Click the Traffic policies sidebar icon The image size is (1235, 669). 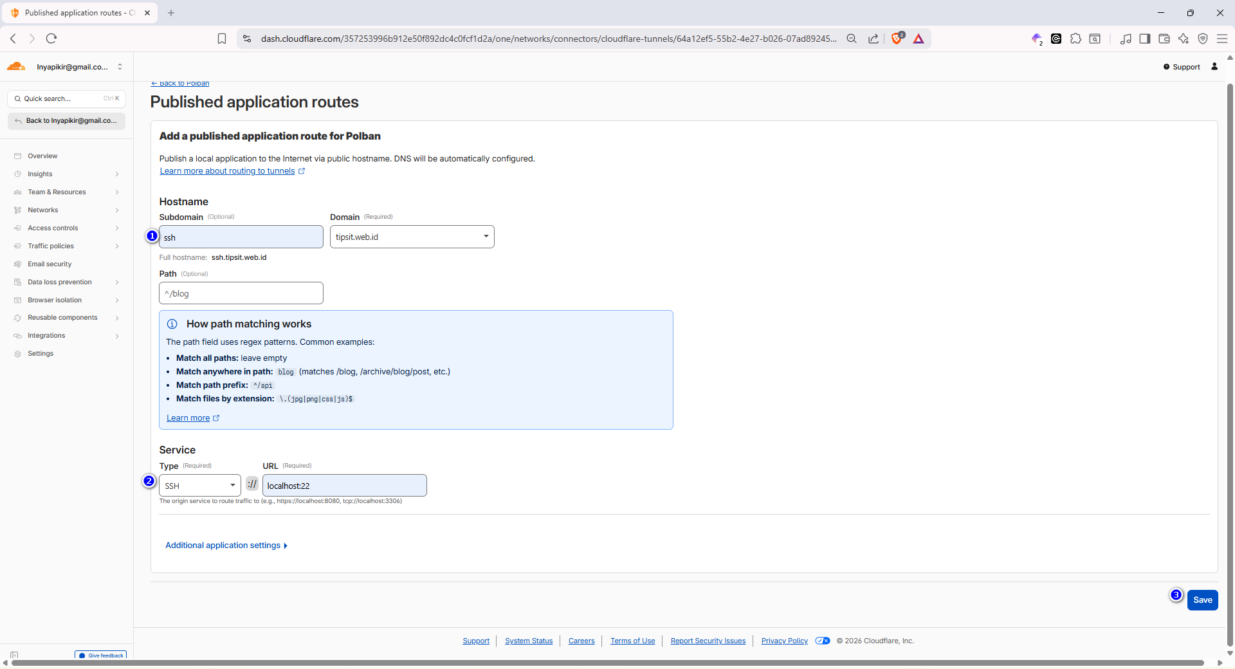click(x=17, y=246)
